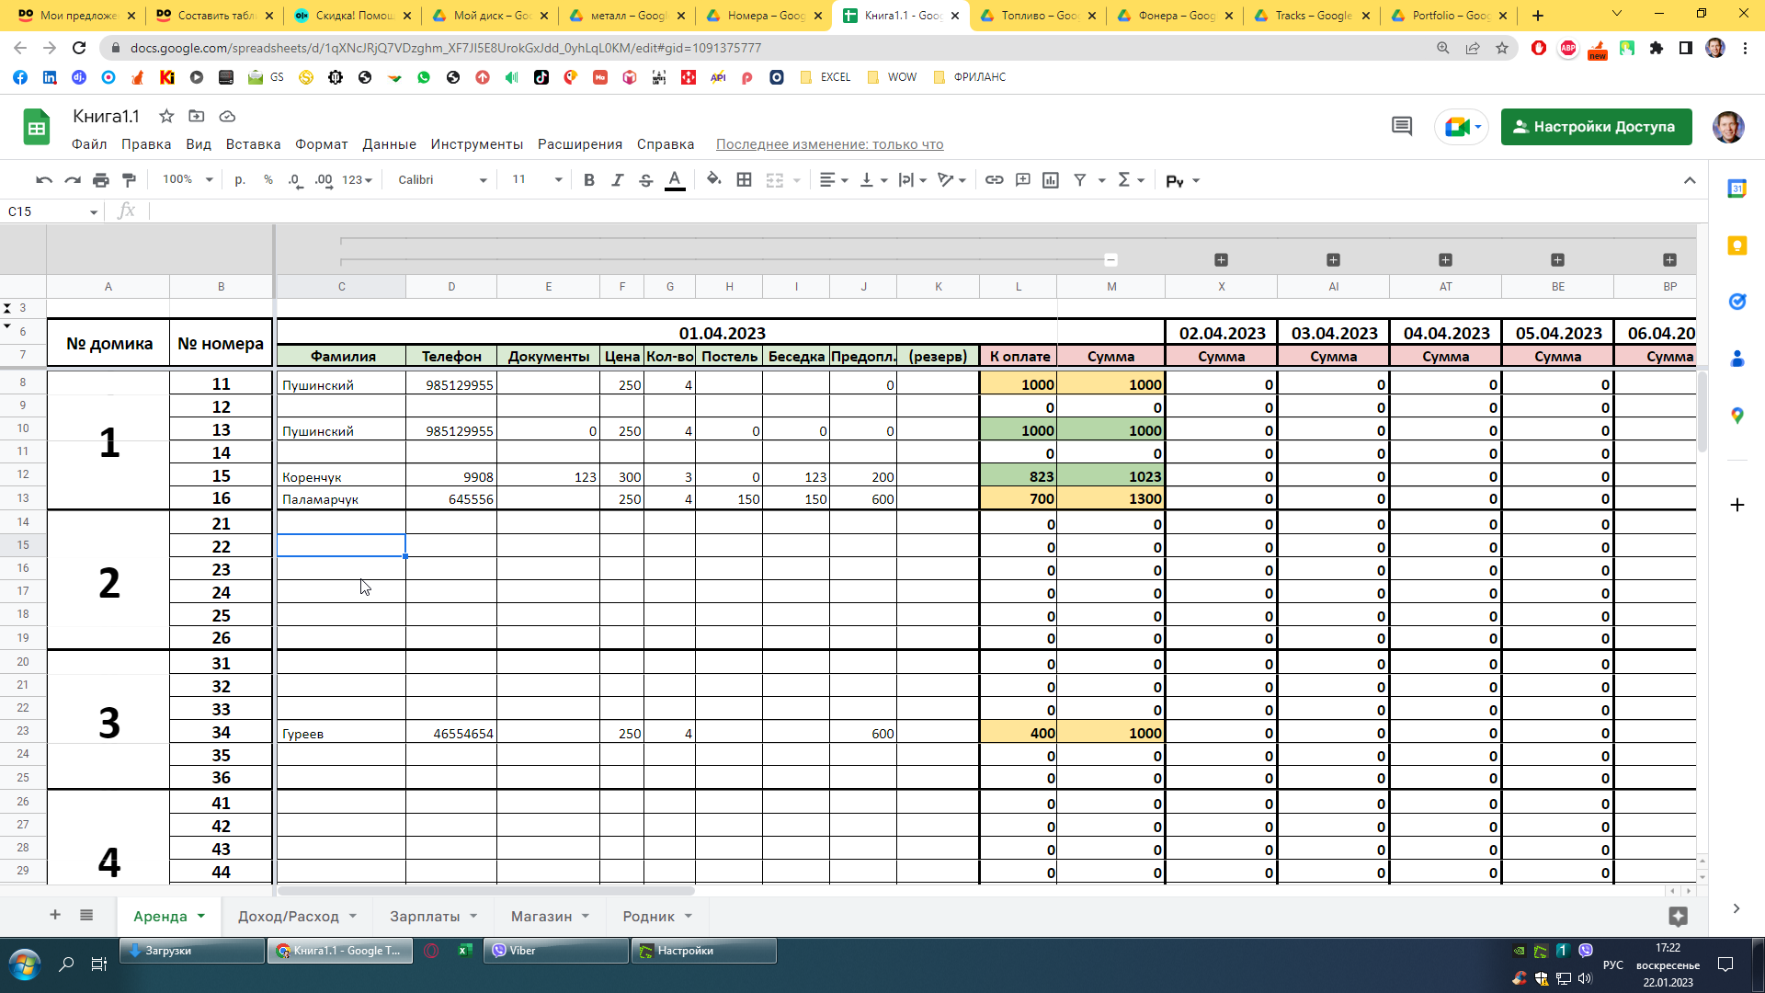Viewport: 1765px width, 993px height.
Task: Collapse the column group with minus button
Action: [x=1110, y=260]
